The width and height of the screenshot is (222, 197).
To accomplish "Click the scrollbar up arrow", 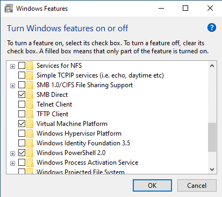I will [x=212, y=66].
